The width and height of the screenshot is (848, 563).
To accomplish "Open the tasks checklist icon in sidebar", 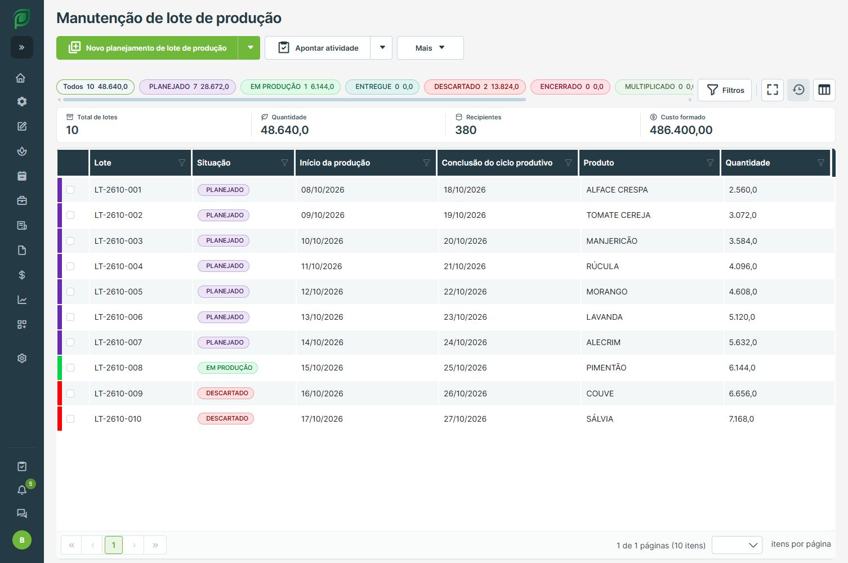I will 21,466.
